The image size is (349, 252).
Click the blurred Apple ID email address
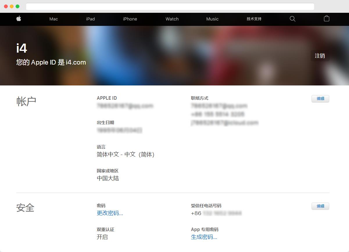point(126,106)
